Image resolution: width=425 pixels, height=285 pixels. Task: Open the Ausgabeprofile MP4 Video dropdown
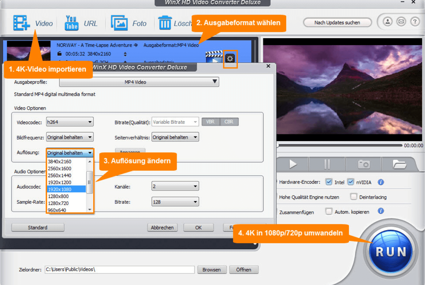[x=139, y=82]
